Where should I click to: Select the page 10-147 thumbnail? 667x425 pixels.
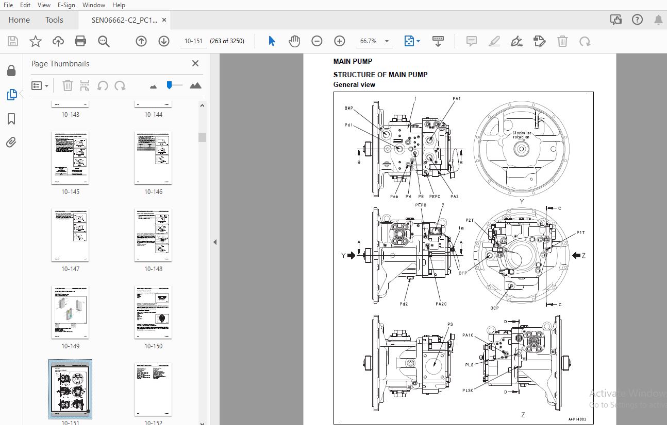[70, 235]
